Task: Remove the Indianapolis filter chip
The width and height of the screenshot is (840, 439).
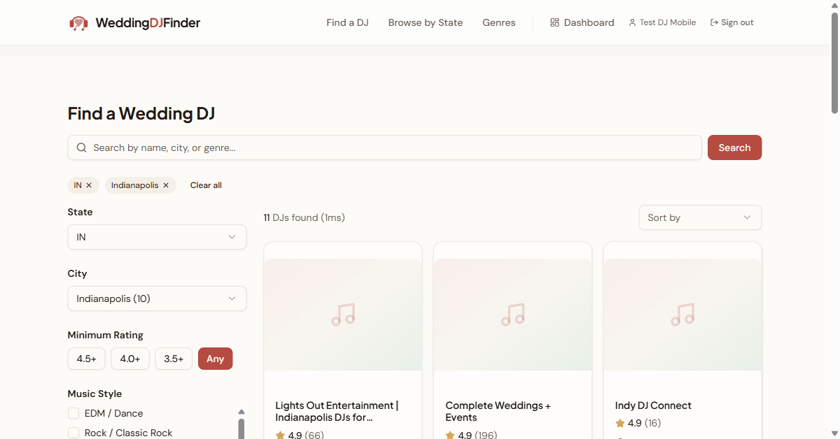Action: point(166,185)
